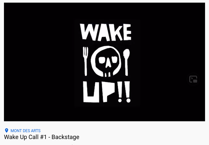Viewport: 209px width, 145px height.
Task: Click the letter W in WAKE
Action: pyautogui.click(x=87, y=32)
